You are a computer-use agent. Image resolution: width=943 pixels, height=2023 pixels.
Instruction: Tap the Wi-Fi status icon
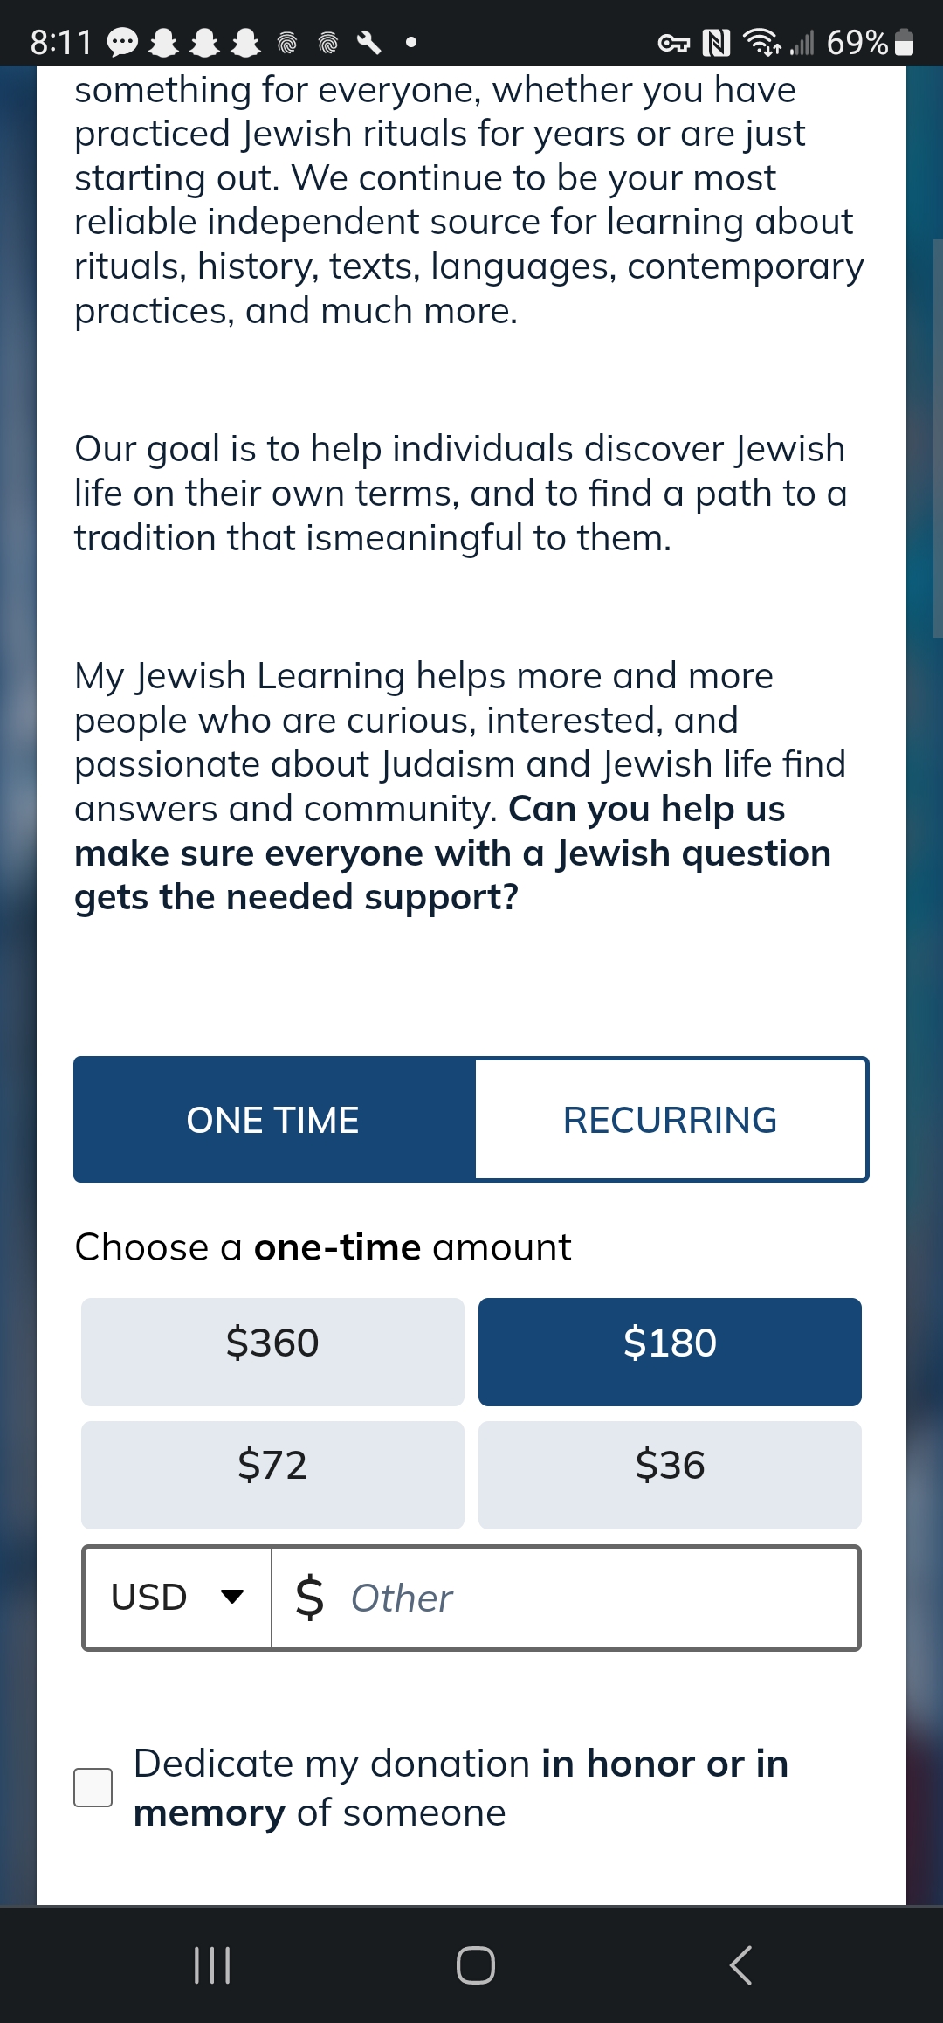pyautogui.click(x=761, y=42)
